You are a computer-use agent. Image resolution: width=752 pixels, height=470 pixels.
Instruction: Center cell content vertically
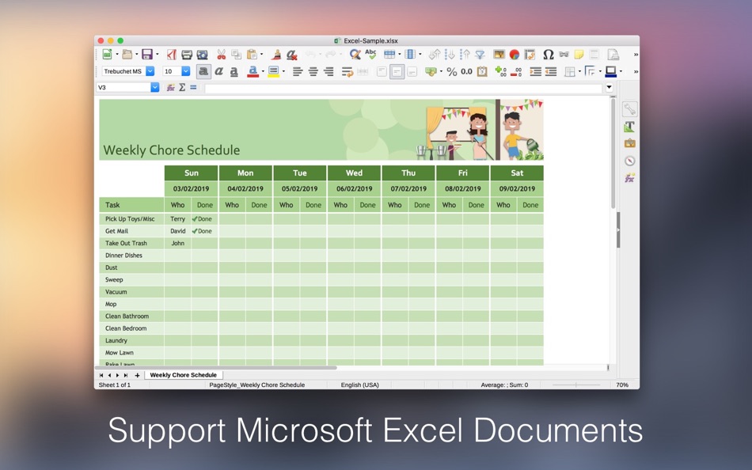pos(397,72)
